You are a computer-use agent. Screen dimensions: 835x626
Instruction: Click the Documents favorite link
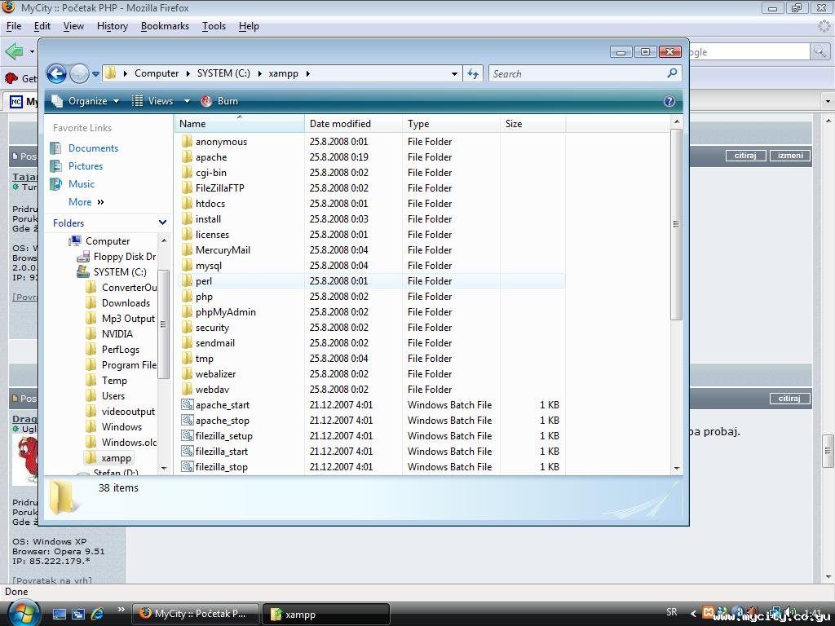point(93,148)
